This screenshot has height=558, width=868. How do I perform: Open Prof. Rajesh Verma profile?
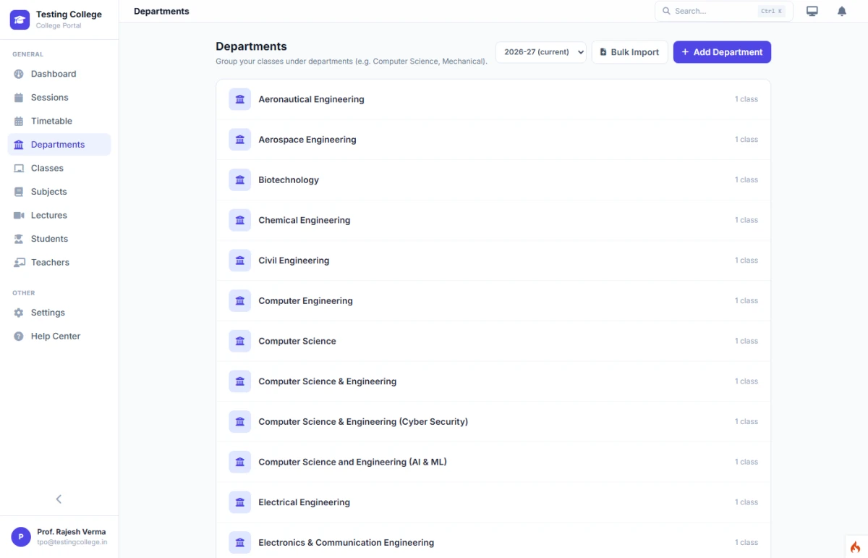(59, 536)
